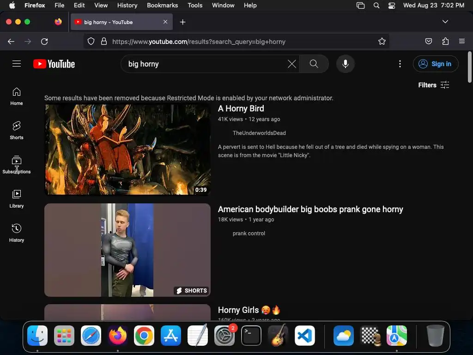The width and height of the screenshot is (473, 355).
Task: Open the History menu in menu bar
Action: click(x=127, y=5)
